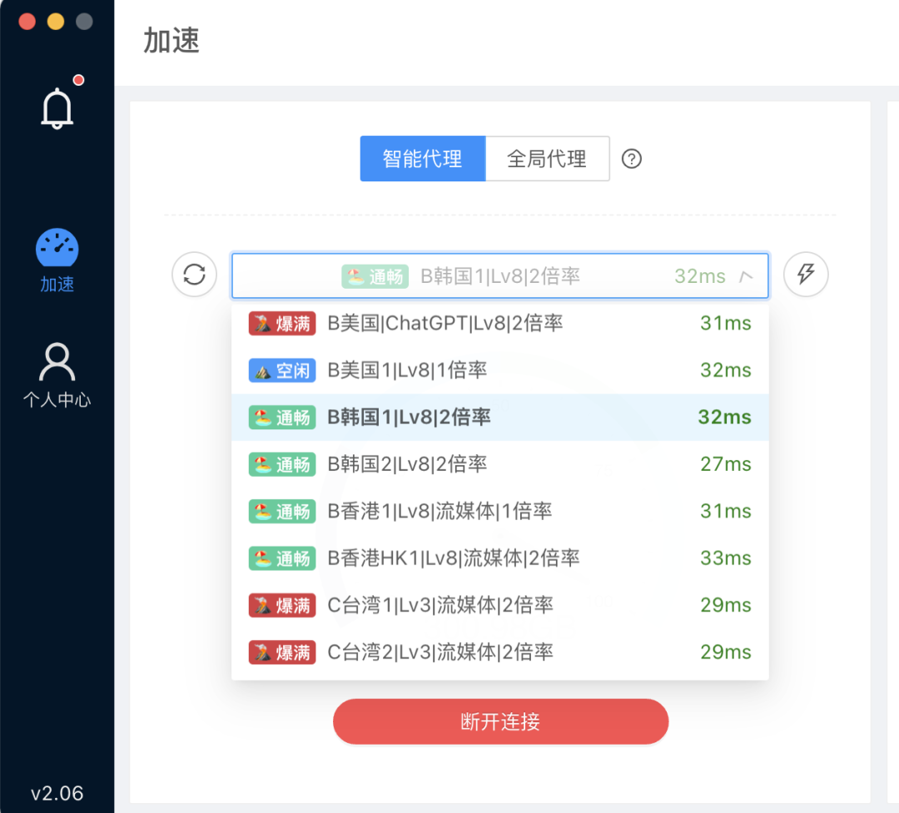The width and height of the screenshot is (899, 813).
Task: Switch to 智能代理 mode
Action: pos(422,159)
